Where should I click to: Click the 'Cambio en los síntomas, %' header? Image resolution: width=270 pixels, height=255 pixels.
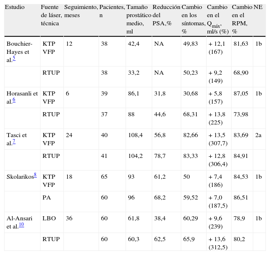tap(193, 20)
